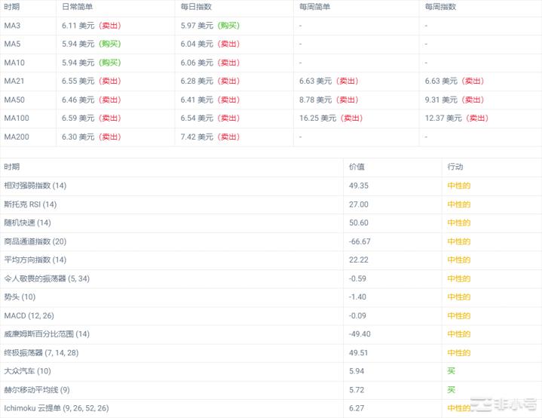Click the 每周指数 column header
542x418 pixels.
pos(440,7)
